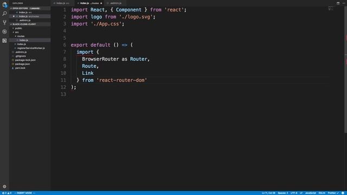Click the editor vertical scrollbar
Viewport: 347px width, 195px height.
345,70
